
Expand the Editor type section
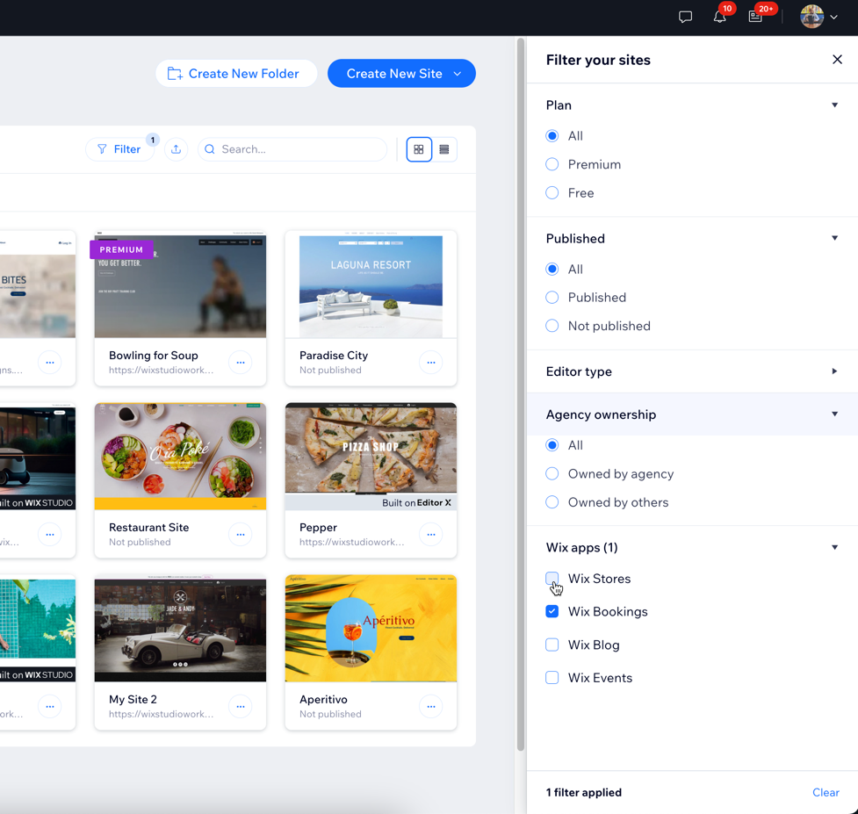(x=834, y=371)
